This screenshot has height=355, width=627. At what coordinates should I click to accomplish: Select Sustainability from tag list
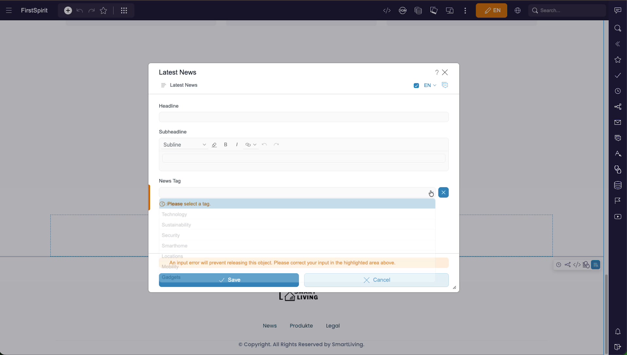[297, 225]
